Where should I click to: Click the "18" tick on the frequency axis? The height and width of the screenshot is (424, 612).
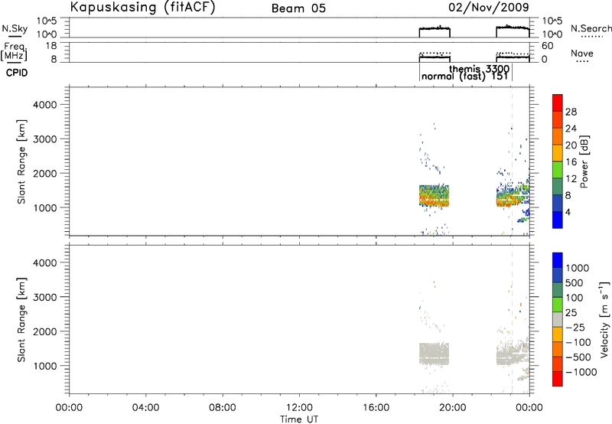pyautogui.click(x=52, y=46)
